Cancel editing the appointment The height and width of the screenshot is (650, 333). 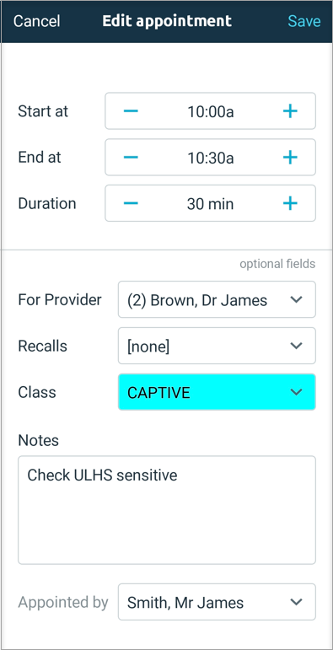click(x=36, y=21)
